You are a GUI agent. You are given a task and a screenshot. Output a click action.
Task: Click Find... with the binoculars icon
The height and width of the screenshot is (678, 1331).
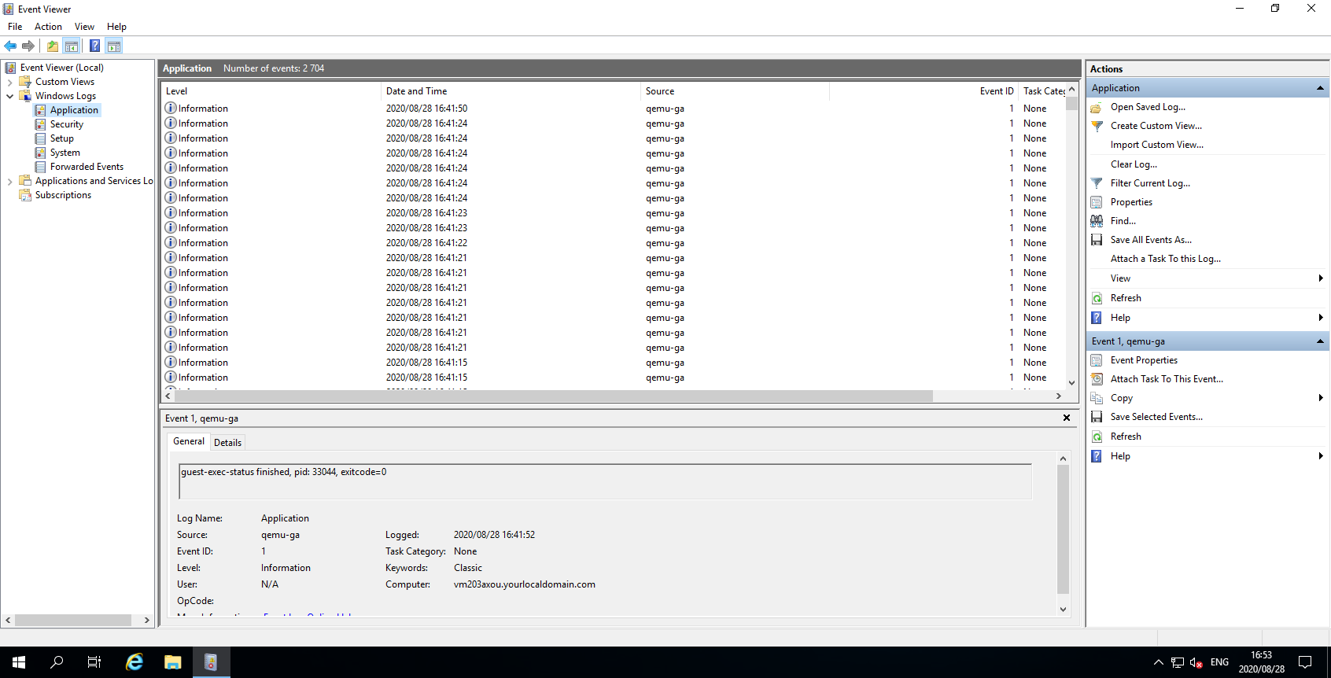click(x=1123, y=221)
